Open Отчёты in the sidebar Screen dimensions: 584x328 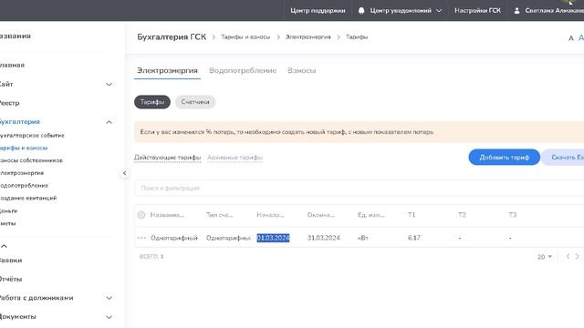[11, 279]
